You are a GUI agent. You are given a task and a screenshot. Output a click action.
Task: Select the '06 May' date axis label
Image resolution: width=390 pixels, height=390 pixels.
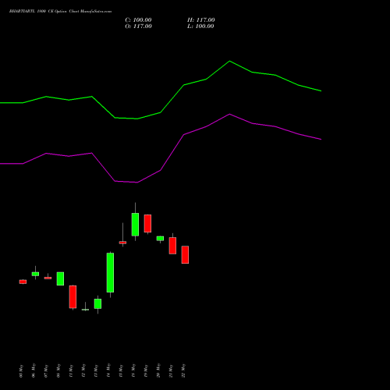pyautogui.click(x=34, y=371)
